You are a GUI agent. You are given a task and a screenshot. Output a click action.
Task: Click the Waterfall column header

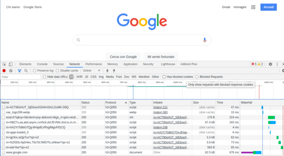pyautogui.click(x=262, y=102)
